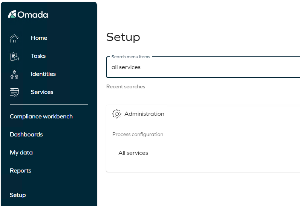
Task: Click the Services window icon
Action: (x=14, y=92)
